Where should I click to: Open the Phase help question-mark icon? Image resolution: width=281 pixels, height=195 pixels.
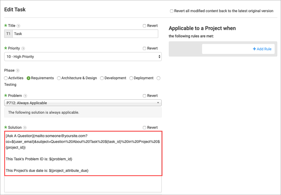click(18, 71)
